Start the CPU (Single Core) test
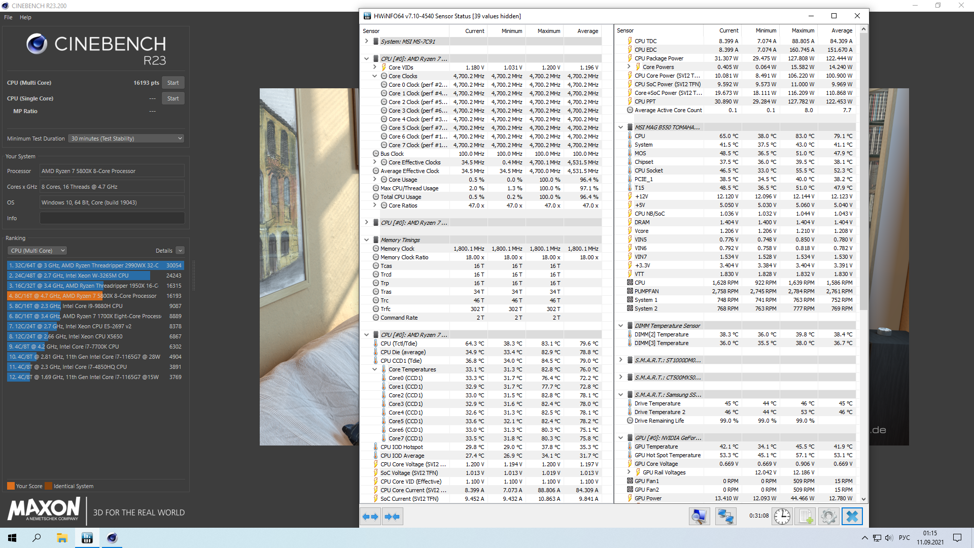The width and height of the screenshot is (974, 548). point(173,98)
